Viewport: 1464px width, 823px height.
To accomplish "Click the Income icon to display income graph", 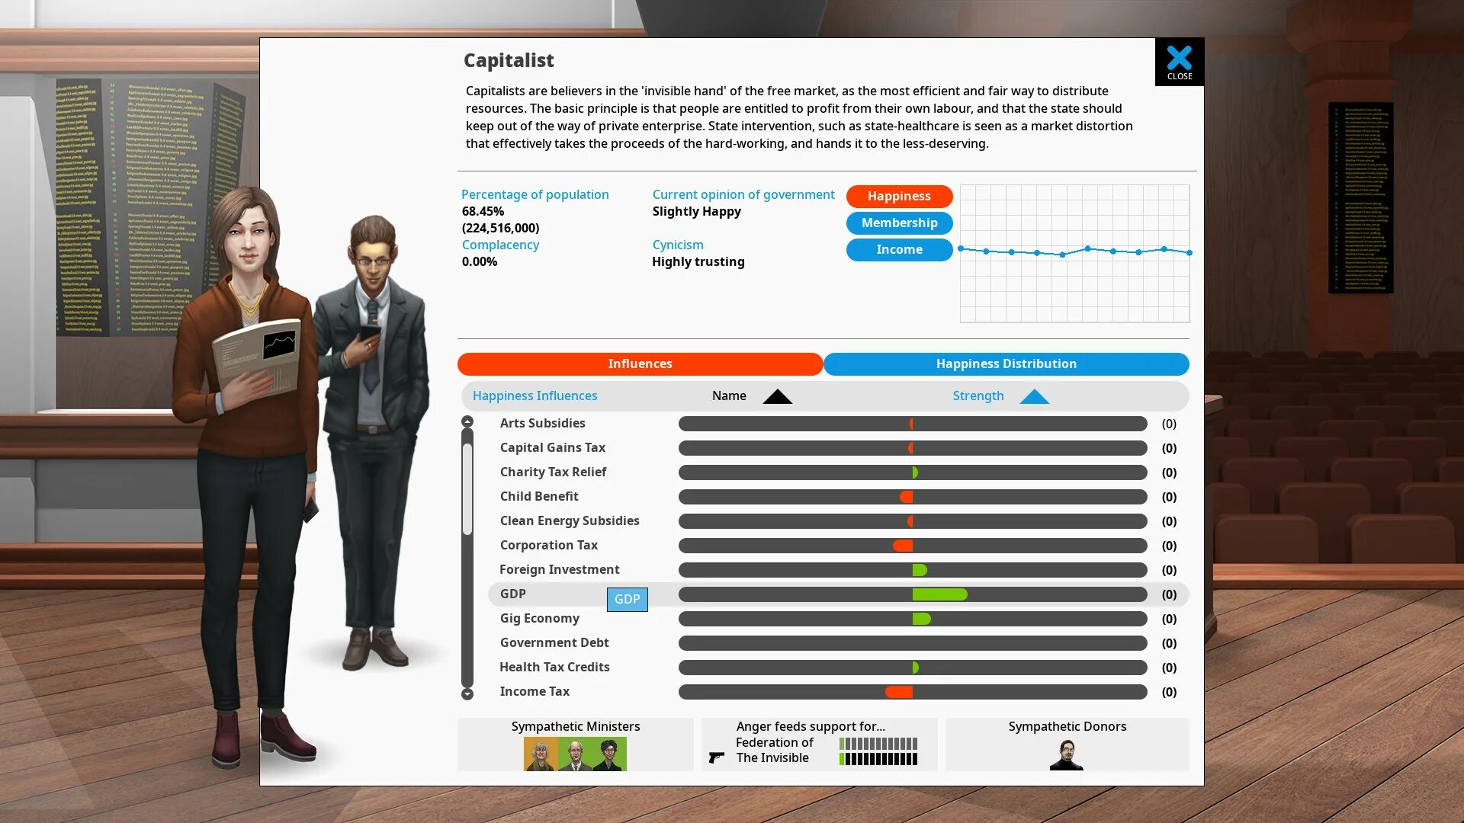I will (899, 248).
